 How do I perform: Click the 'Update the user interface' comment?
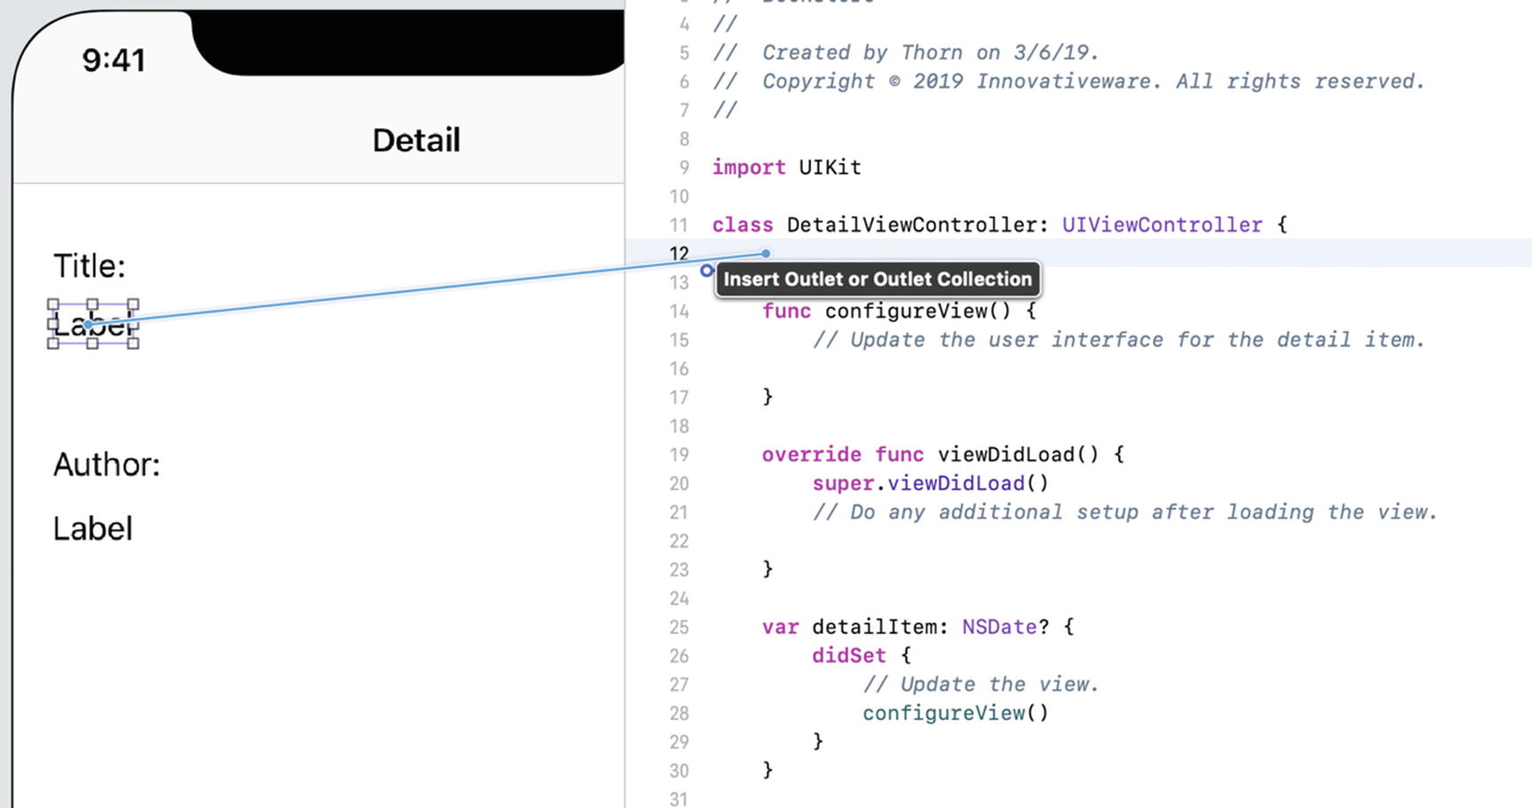click(x=1118, y=339)
